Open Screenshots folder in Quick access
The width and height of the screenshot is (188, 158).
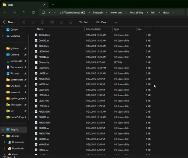click(17, 80)
